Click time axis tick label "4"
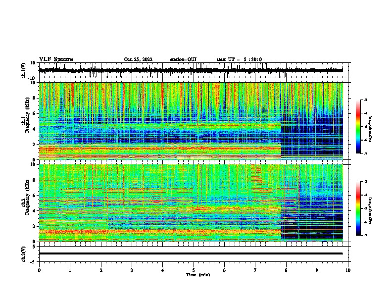Screen dimensions: 392x303 163,270
